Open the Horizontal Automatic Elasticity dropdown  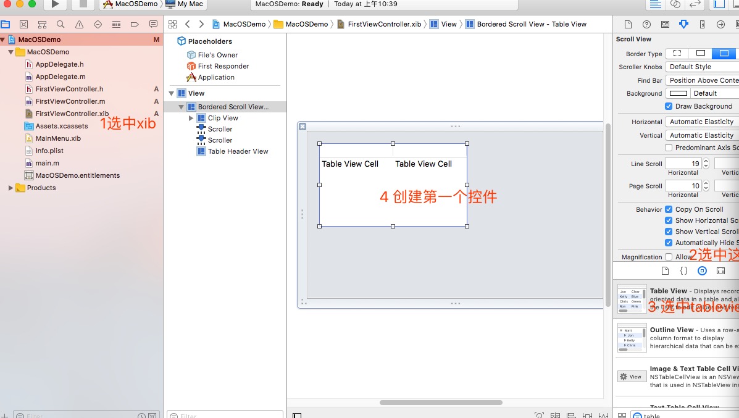[702, 122]
